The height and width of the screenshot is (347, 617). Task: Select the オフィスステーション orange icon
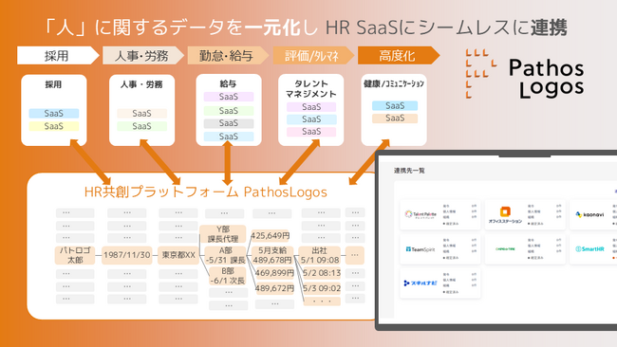[505, 211]
